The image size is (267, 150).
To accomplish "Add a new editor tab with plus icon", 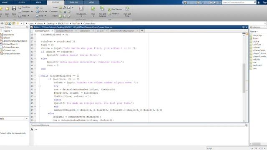I will coord(142,31).
